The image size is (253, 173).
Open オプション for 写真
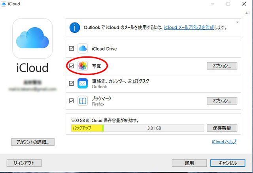click(222, 66)
